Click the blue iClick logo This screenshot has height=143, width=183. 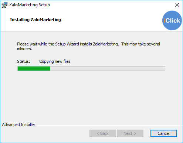tap(172, 20)
